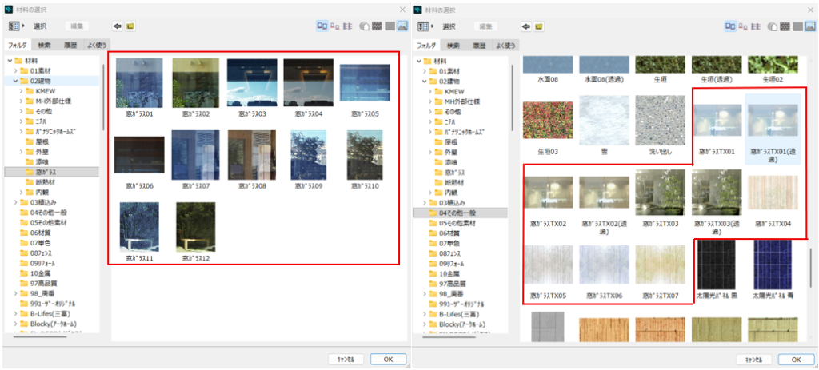Click キャンセル button in the left dialog
This screenshot has width=819, height=370.
(346, 360)
